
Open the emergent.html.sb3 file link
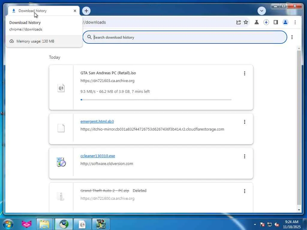pos(97,122)
